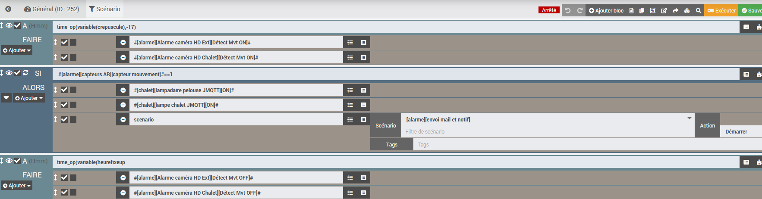Click the export share arrow icon
The height and width of the screenshot is (199, 762).
[x=675, y=10]
